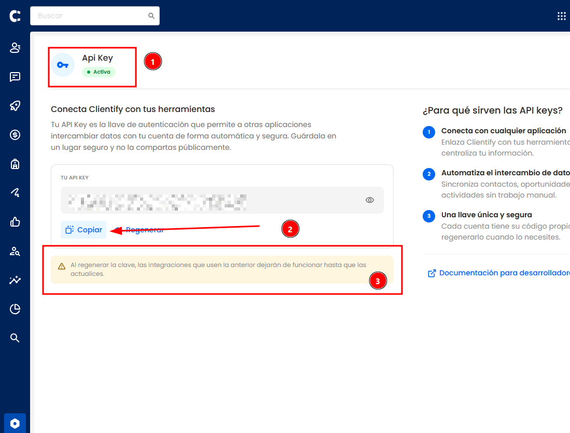Click Conecta con cualquier aplicación item
Screen dimensions: 570x433
point(496,142)
